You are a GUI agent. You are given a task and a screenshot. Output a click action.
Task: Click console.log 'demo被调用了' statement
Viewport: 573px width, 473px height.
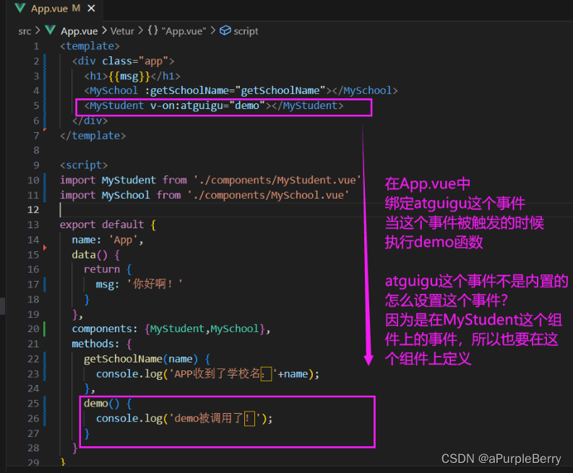click(x=184, y=419)
